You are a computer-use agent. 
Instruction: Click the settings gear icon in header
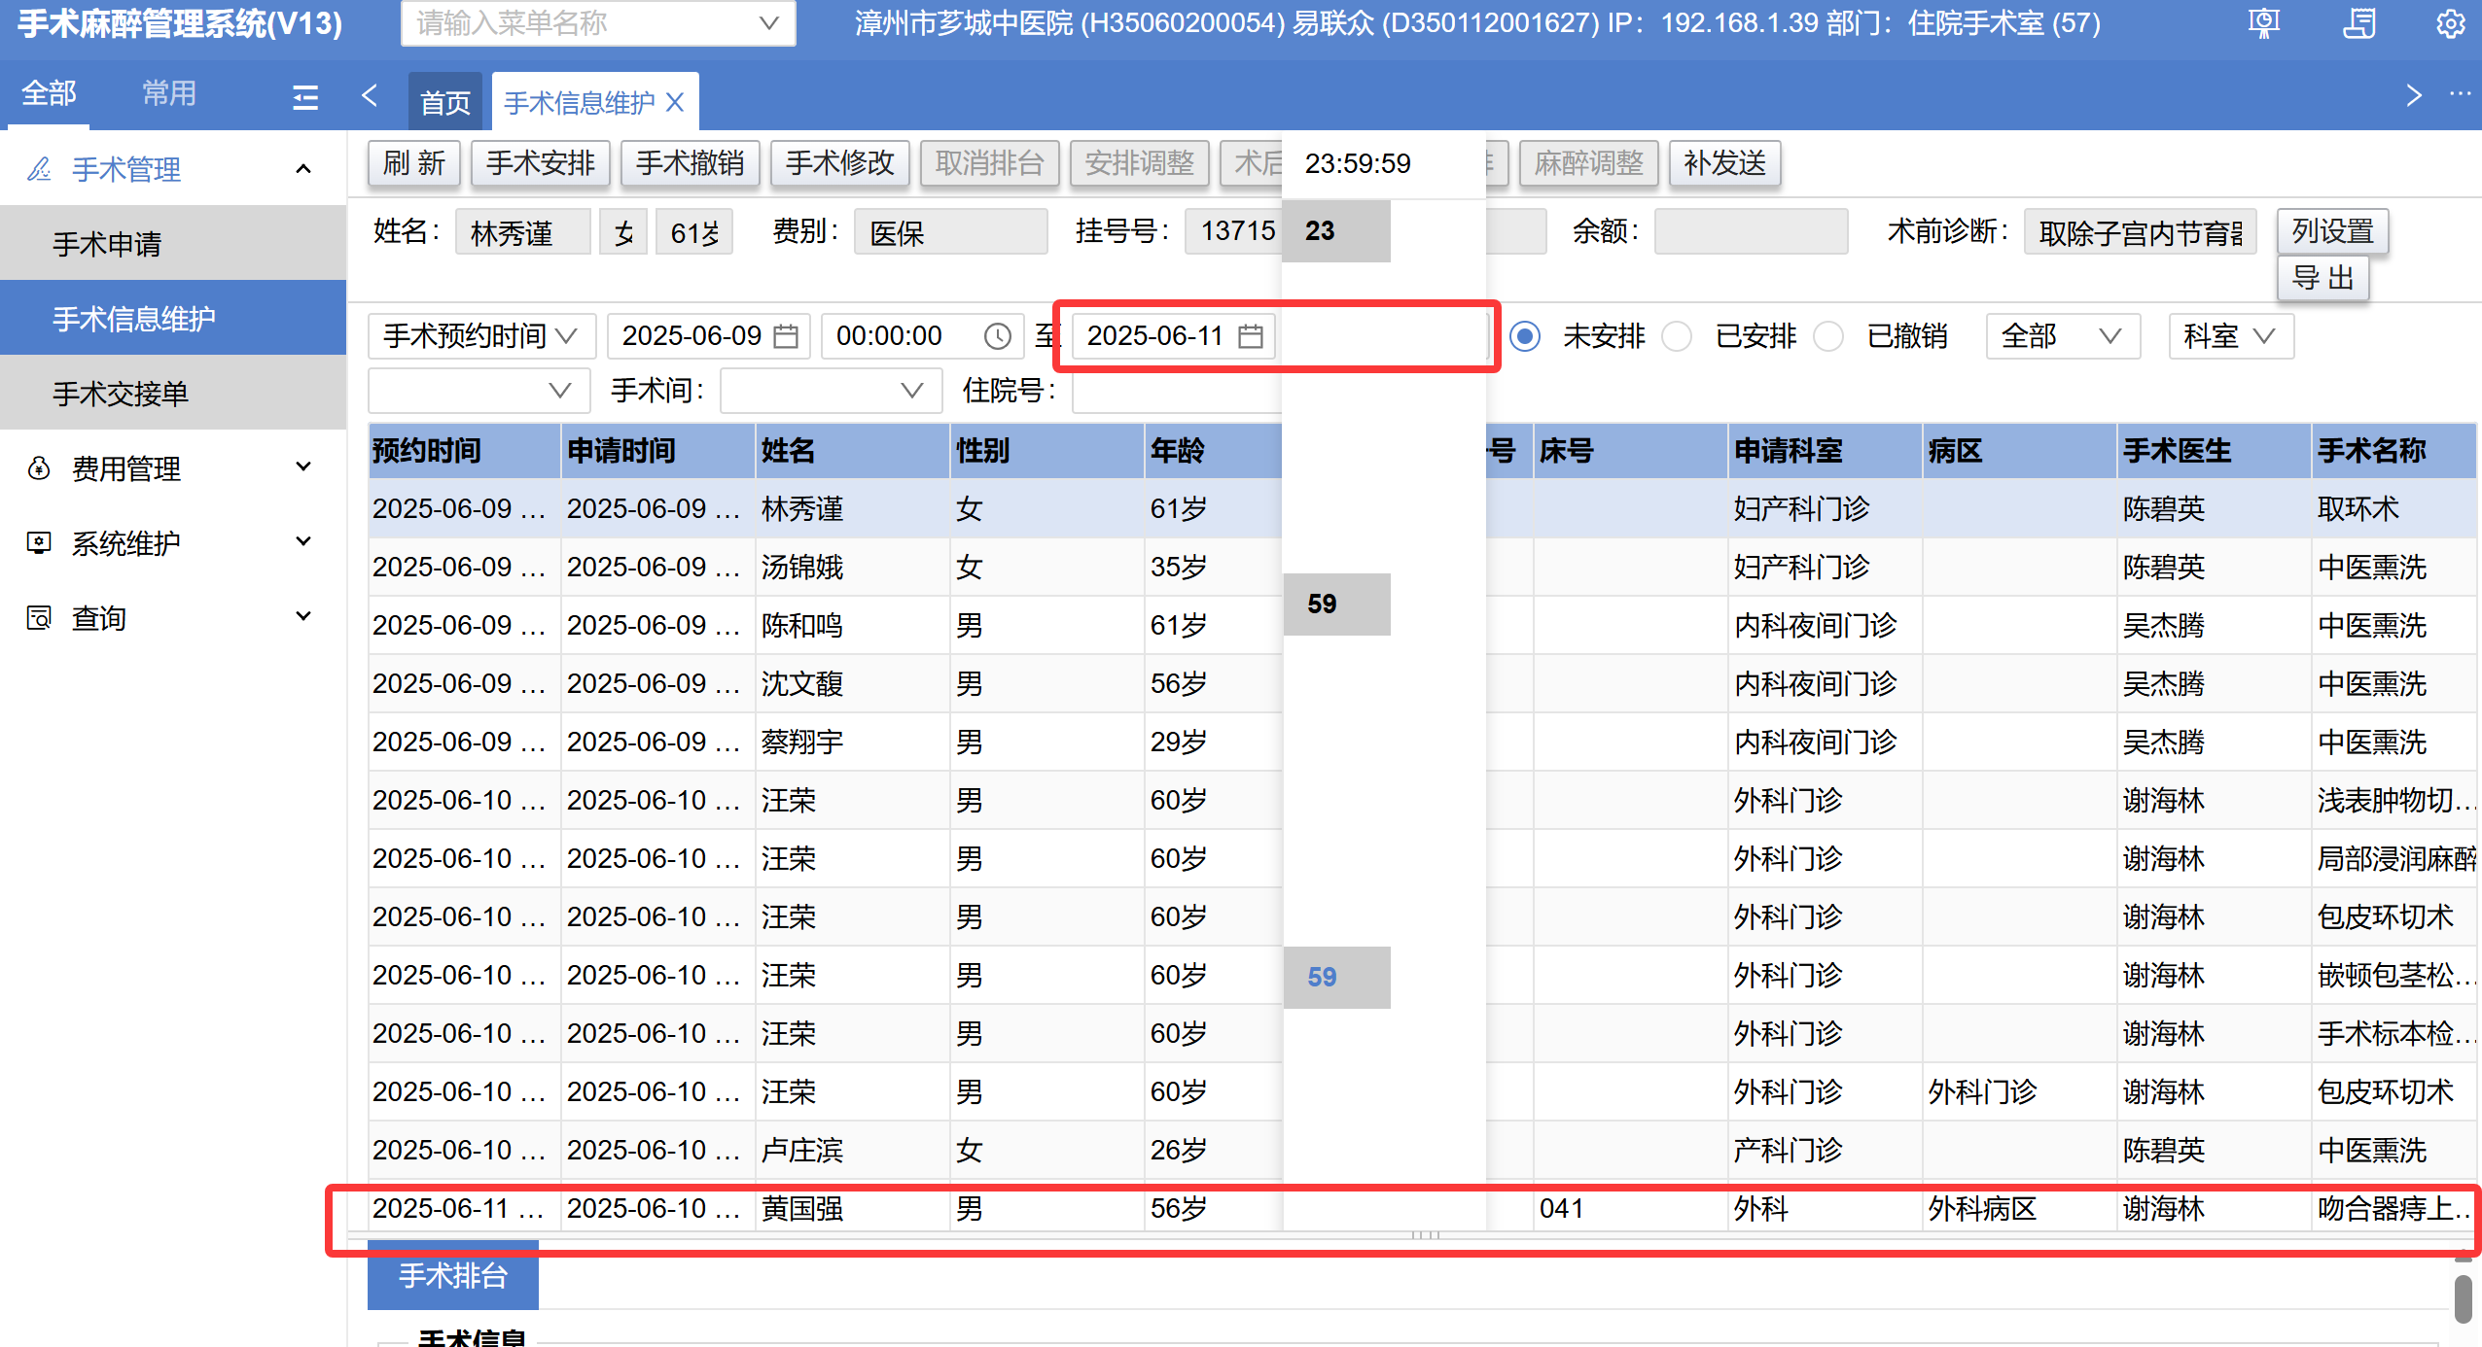(x=2450, y=23)
